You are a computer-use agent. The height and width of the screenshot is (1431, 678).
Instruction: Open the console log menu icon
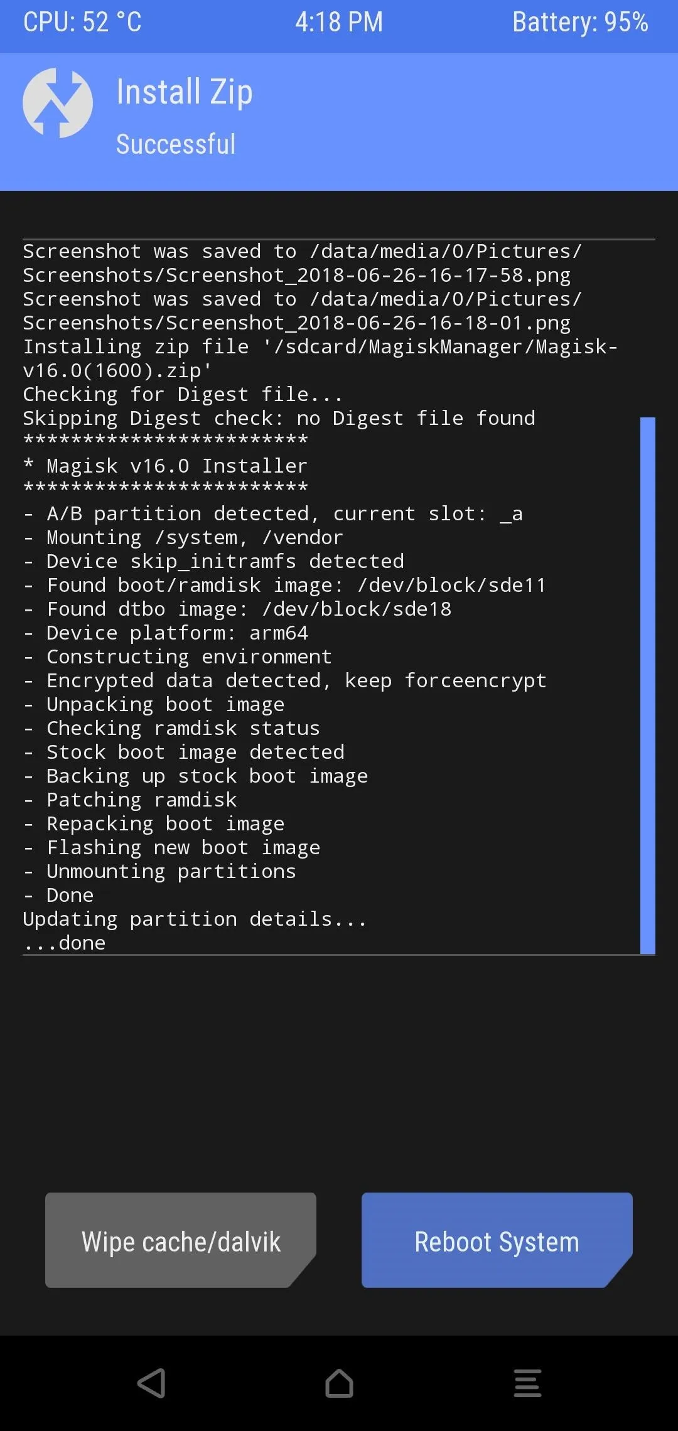[527, 1383]
